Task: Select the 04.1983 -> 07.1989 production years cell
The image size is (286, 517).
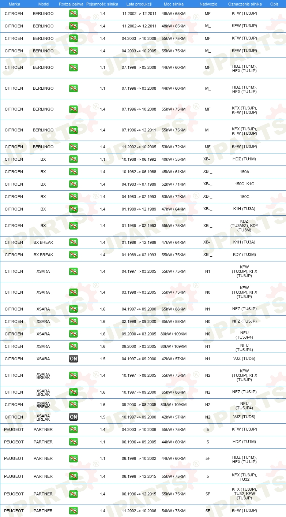Action: click(139, 184)
